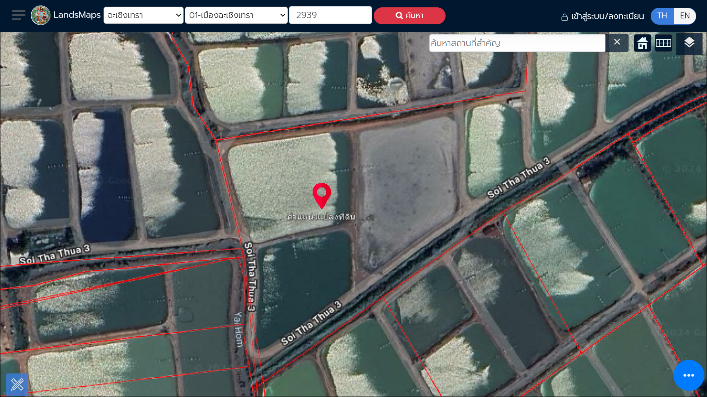Expand the province dropdown ฉะเชิงเทรา
The width and height of the screenshot is (707, 397).
(x=144, y=15)
